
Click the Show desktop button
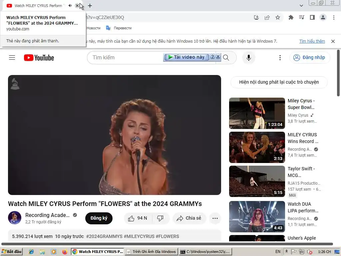pos(337,252)
